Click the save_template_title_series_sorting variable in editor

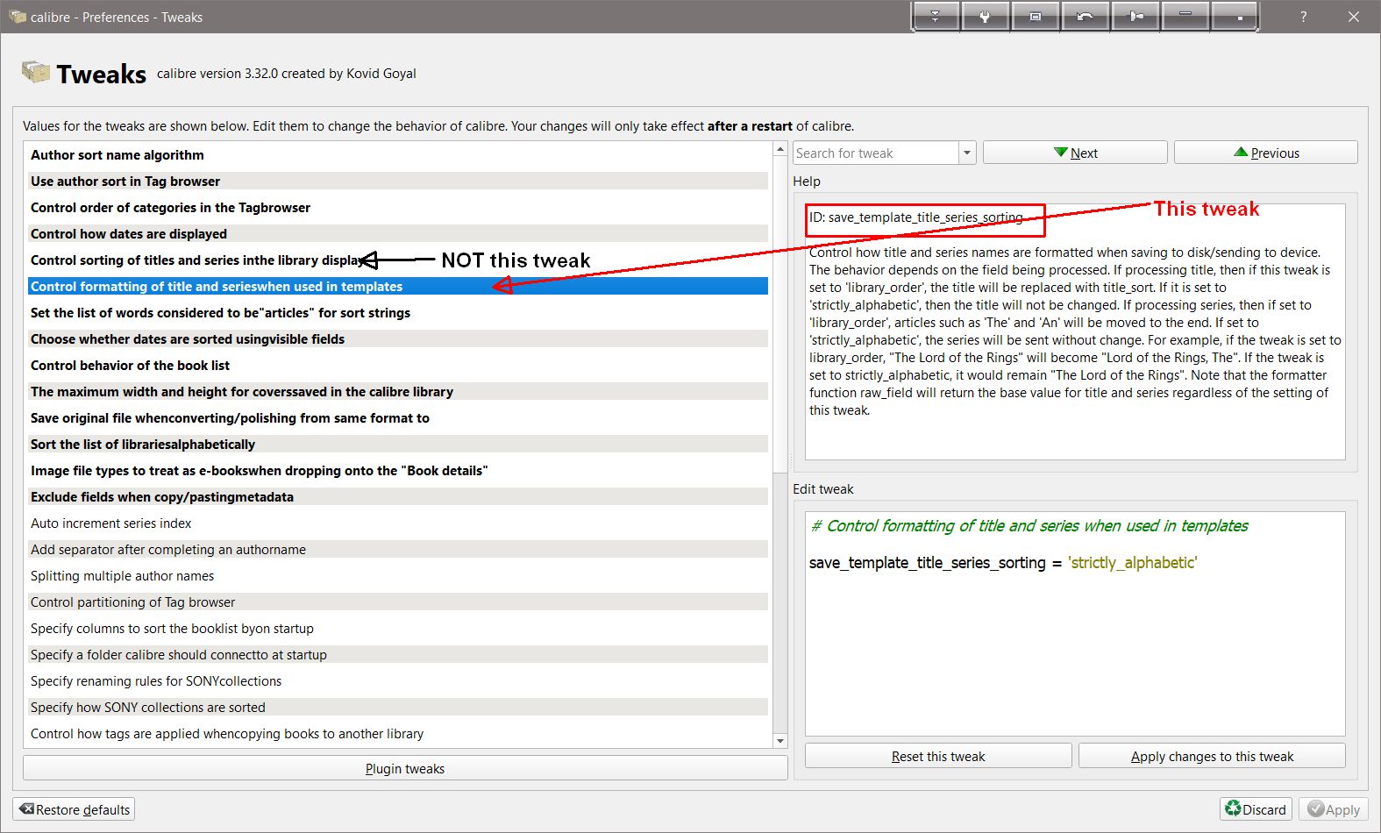[928, 563]
